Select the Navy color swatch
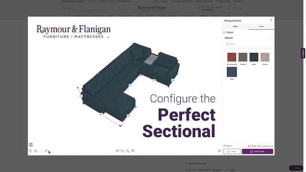The image size is (306, 172). (254, 57)
